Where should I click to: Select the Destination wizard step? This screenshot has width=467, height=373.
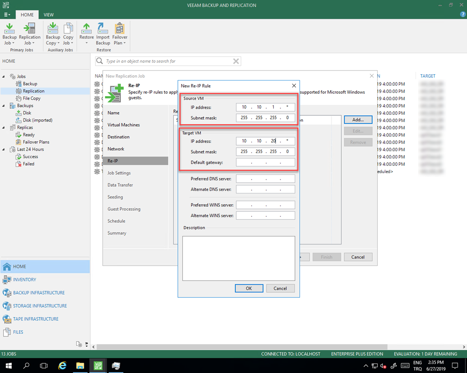click(x=119, y=137)
